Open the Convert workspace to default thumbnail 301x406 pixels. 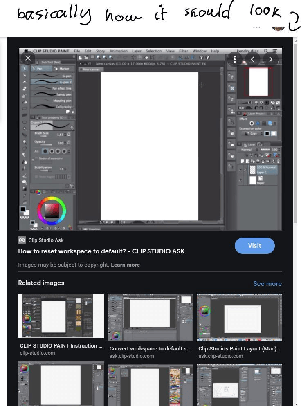click(x=150, y=317)
